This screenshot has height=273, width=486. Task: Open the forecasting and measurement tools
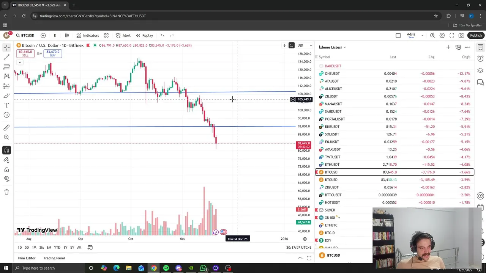(6, 86)
